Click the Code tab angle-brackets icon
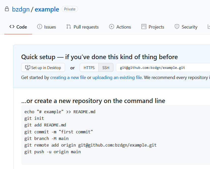210x169 pixels. tap(12, 27)
